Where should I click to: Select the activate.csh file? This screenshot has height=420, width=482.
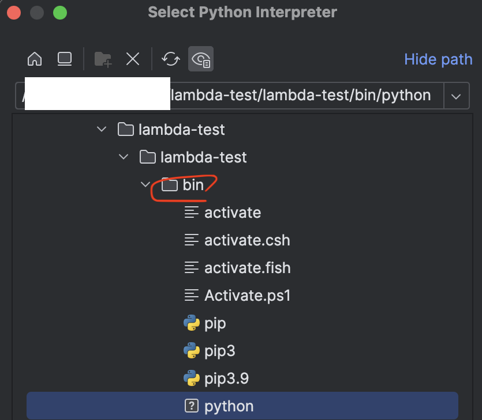point(246,240)
